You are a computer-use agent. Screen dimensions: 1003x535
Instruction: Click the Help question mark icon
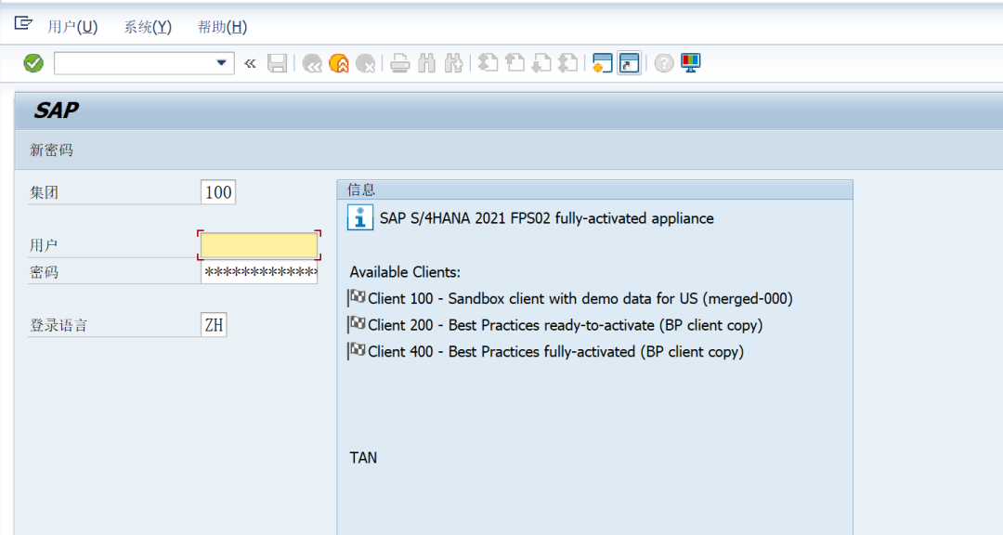click(x=663, y=63)
